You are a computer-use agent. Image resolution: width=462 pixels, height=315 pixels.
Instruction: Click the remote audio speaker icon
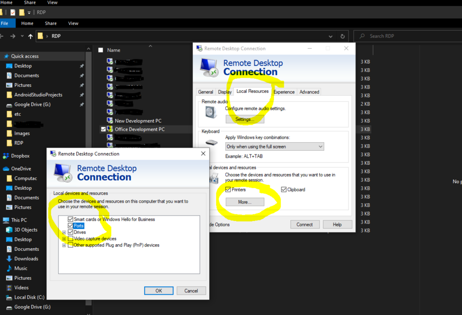point(211,112)
